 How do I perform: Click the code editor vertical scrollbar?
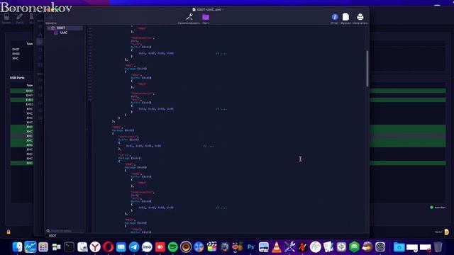[367, 69]
